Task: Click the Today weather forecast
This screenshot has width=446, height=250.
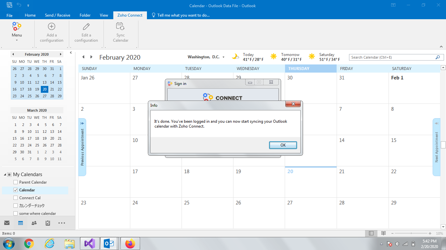Action: [248, 57]
